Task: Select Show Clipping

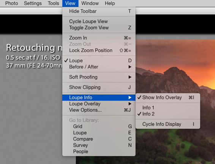Action: [x=99, y=87]
